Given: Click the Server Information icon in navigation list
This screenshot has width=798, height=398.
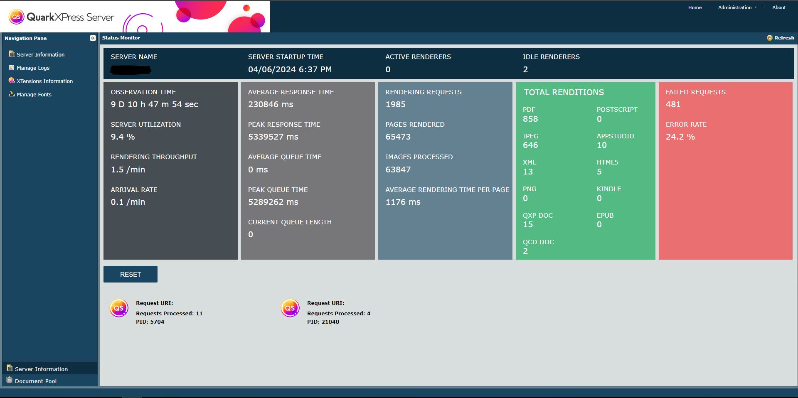Looking at the screenshot, I should coord(12,54).
